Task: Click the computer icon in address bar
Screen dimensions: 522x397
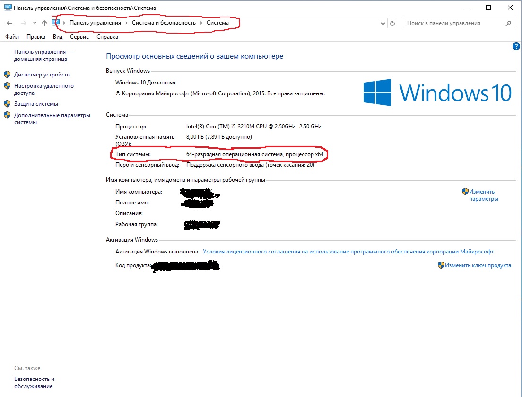Action: tap(56, 23)
